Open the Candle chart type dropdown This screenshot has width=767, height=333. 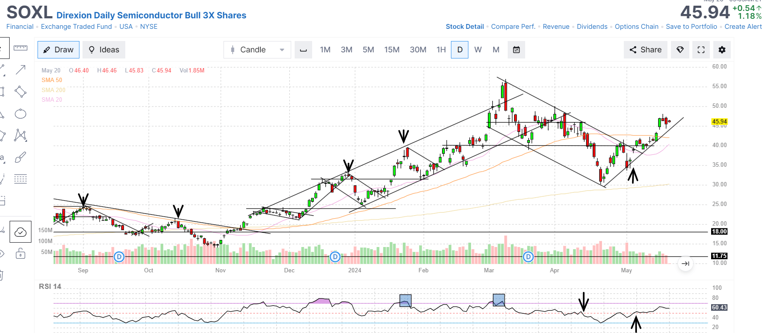coord(257,50)
